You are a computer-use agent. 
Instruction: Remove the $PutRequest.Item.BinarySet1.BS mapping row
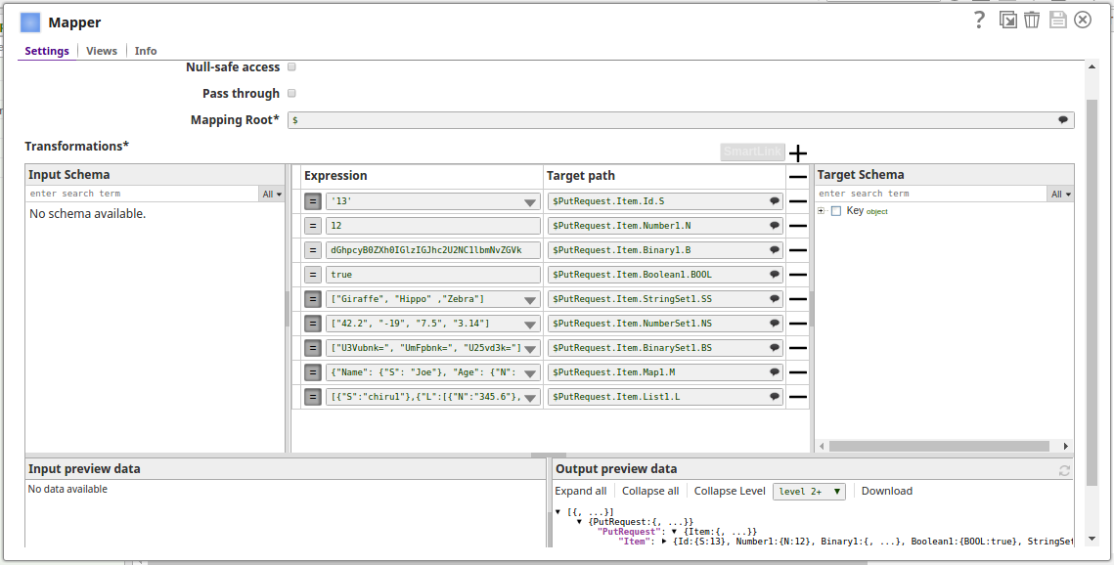point(798,348)
